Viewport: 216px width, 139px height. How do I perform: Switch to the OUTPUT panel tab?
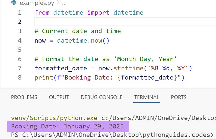coord(59,97)
